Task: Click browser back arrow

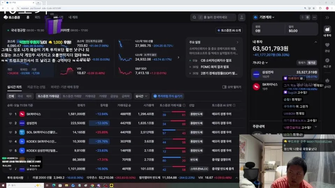Action: click(3, 8)
